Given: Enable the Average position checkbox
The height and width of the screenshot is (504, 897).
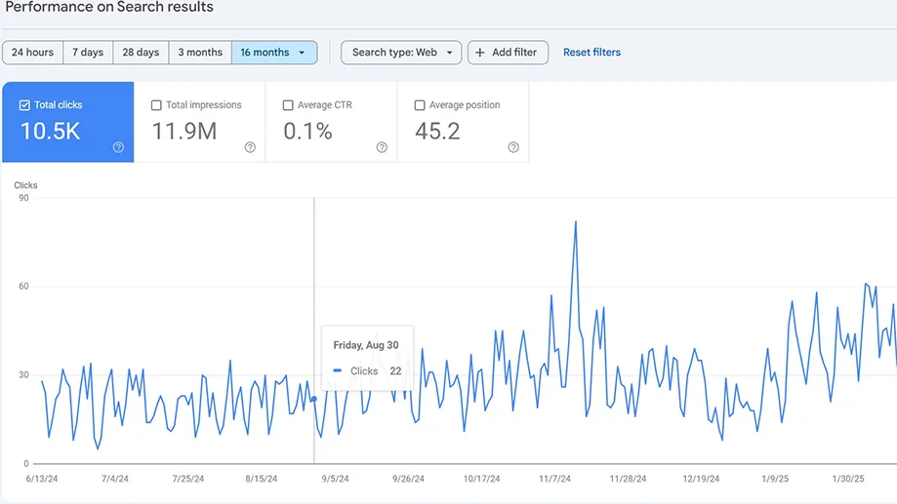Looking at the screenshot, I should 420,105.
